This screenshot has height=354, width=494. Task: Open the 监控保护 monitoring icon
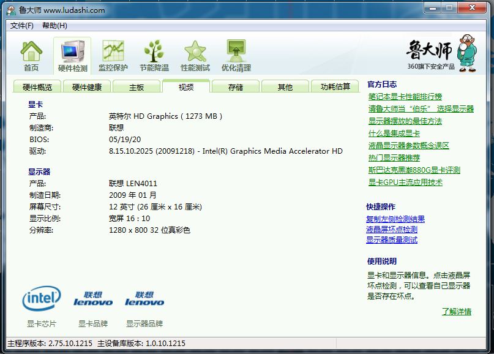113,56
